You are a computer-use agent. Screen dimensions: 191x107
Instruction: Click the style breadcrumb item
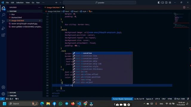pos(83,11)
